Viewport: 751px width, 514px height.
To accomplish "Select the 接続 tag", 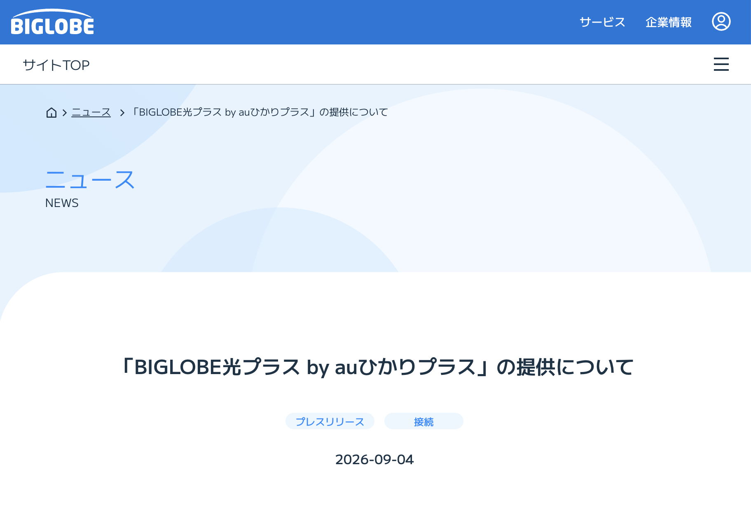I will 423,421.
